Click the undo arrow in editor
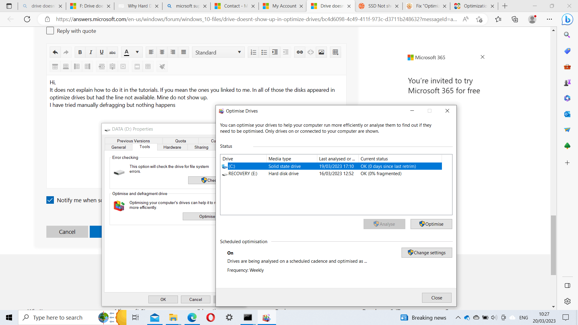The image size is (578, 325). tap(55, 52)
